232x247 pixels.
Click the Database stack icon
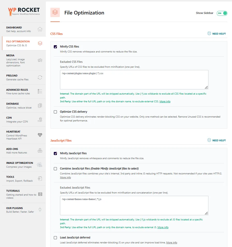40,105
